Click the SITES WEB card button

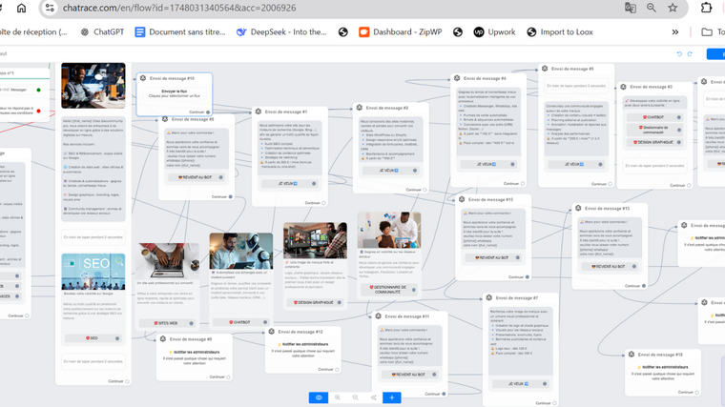click(167, 323)
